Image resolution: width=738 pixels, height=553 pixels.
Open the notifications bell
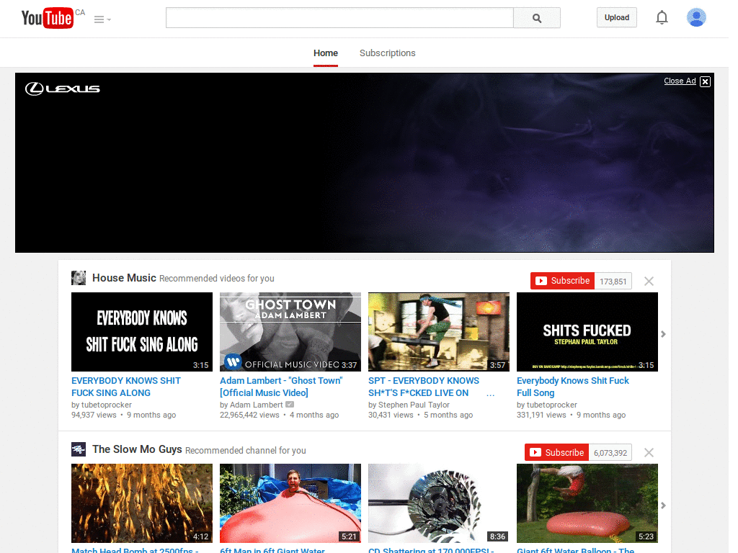pos(662,17)
